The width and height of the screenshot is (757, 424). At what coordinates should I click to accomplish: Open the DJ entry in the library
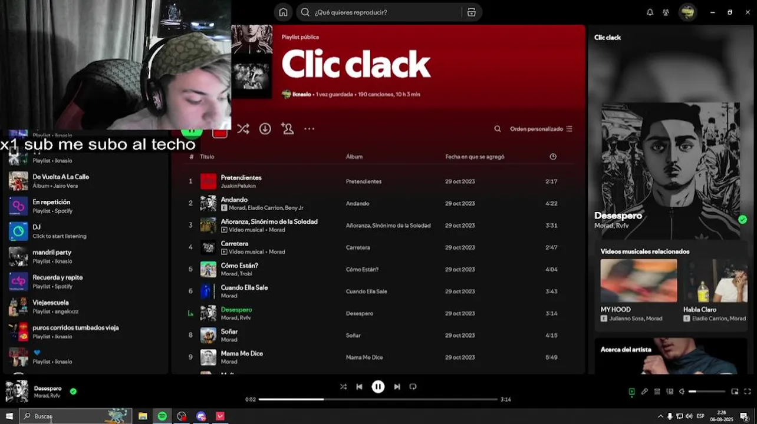tap(86, 231)
